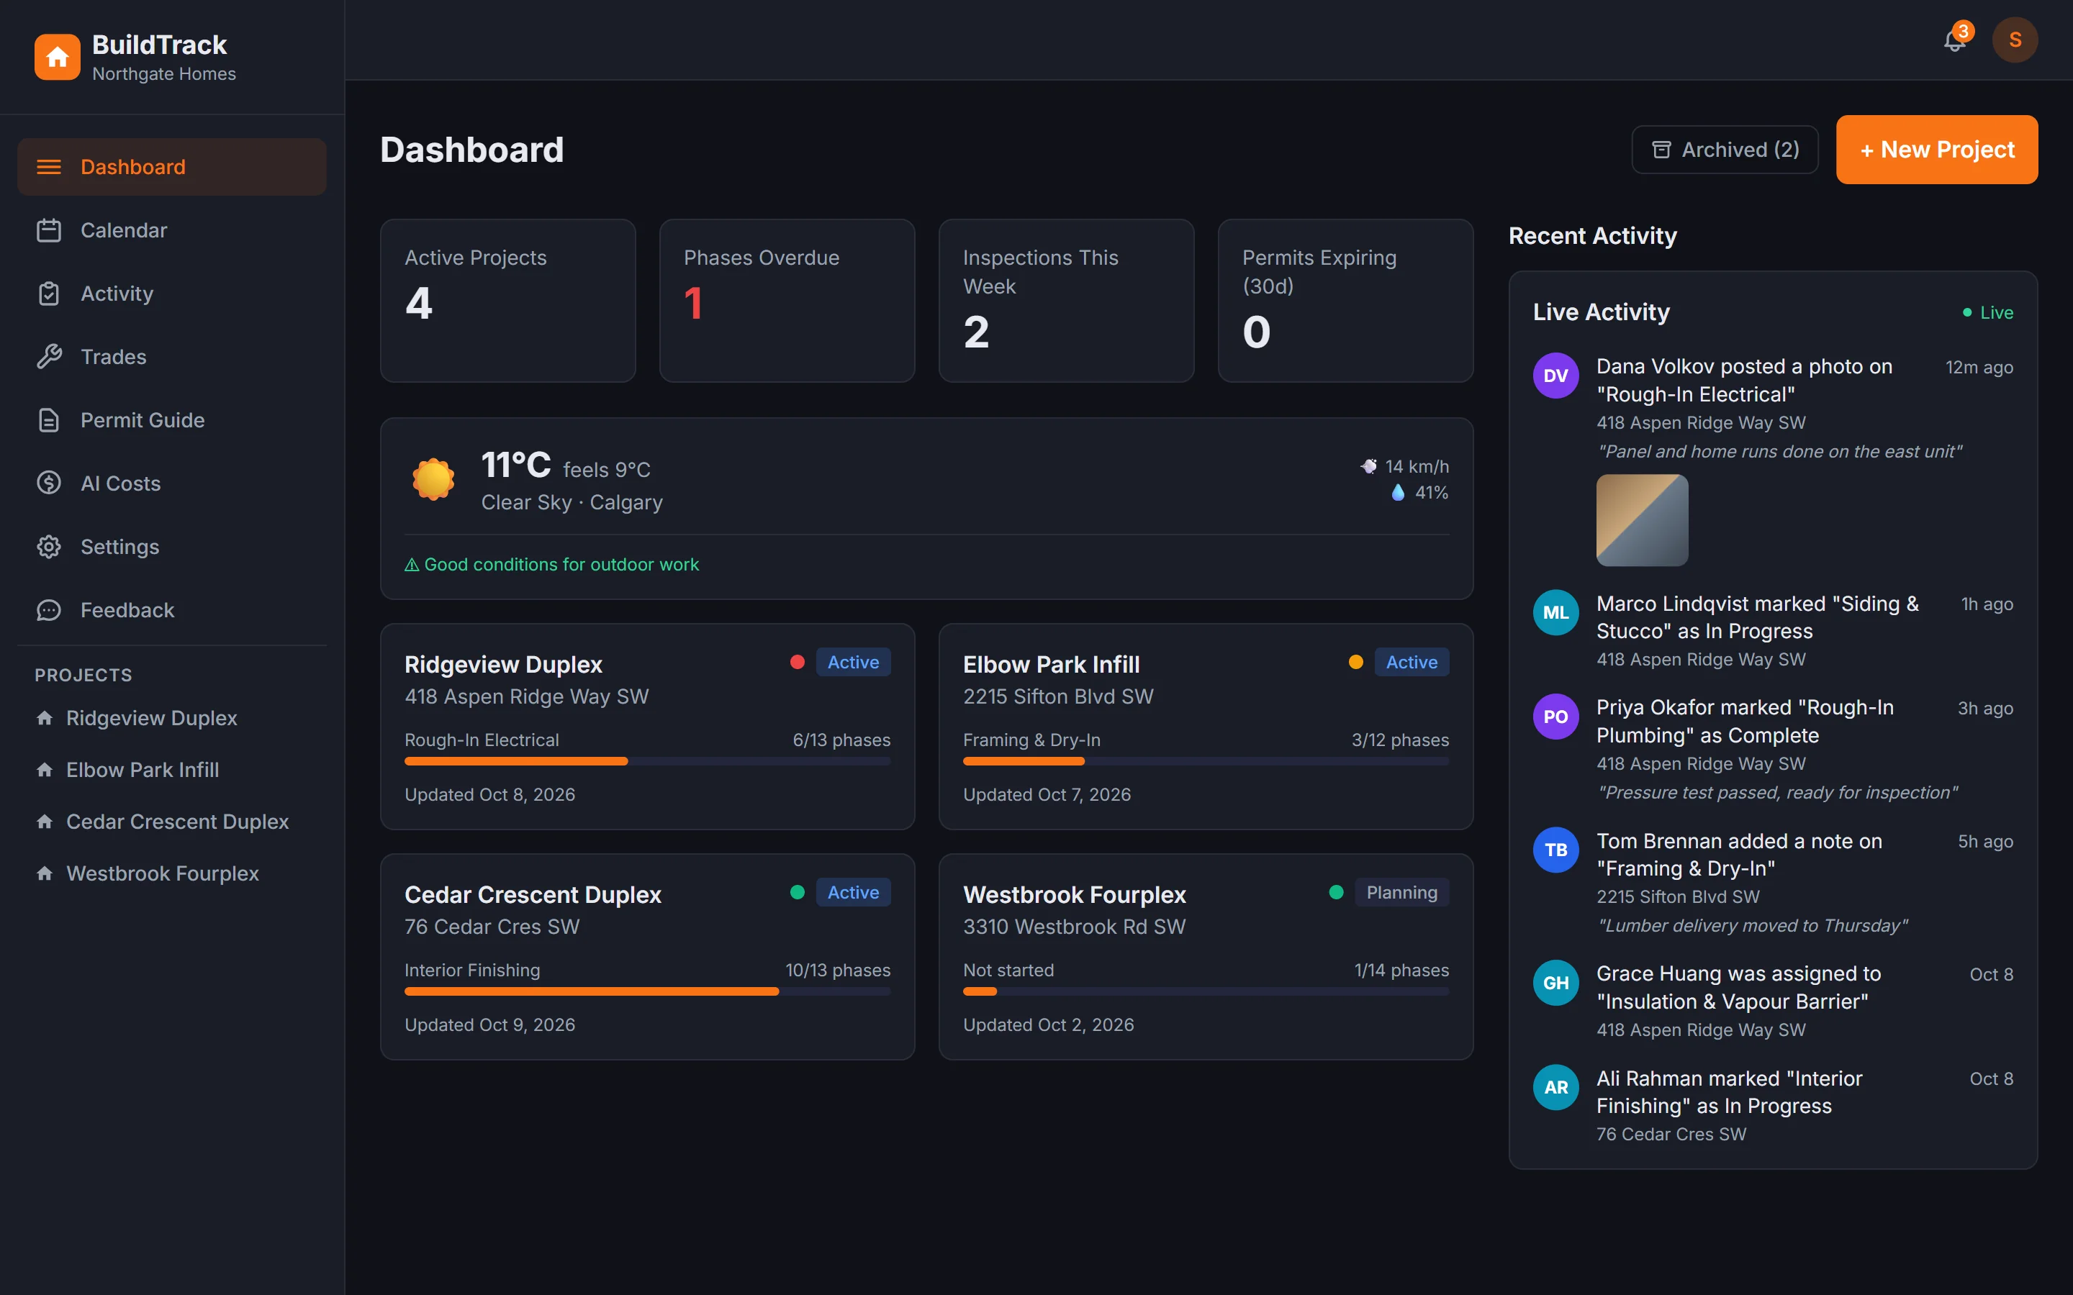Click the DV avatar for Dana Volkov
Screen dimensions: 2073x1295
tap(1555, 375)
